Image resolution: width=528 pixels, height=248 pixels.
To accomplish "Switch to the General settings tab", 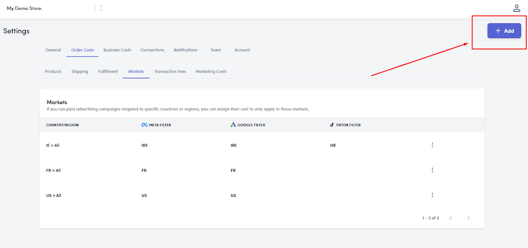I will [x=53, y=50].
